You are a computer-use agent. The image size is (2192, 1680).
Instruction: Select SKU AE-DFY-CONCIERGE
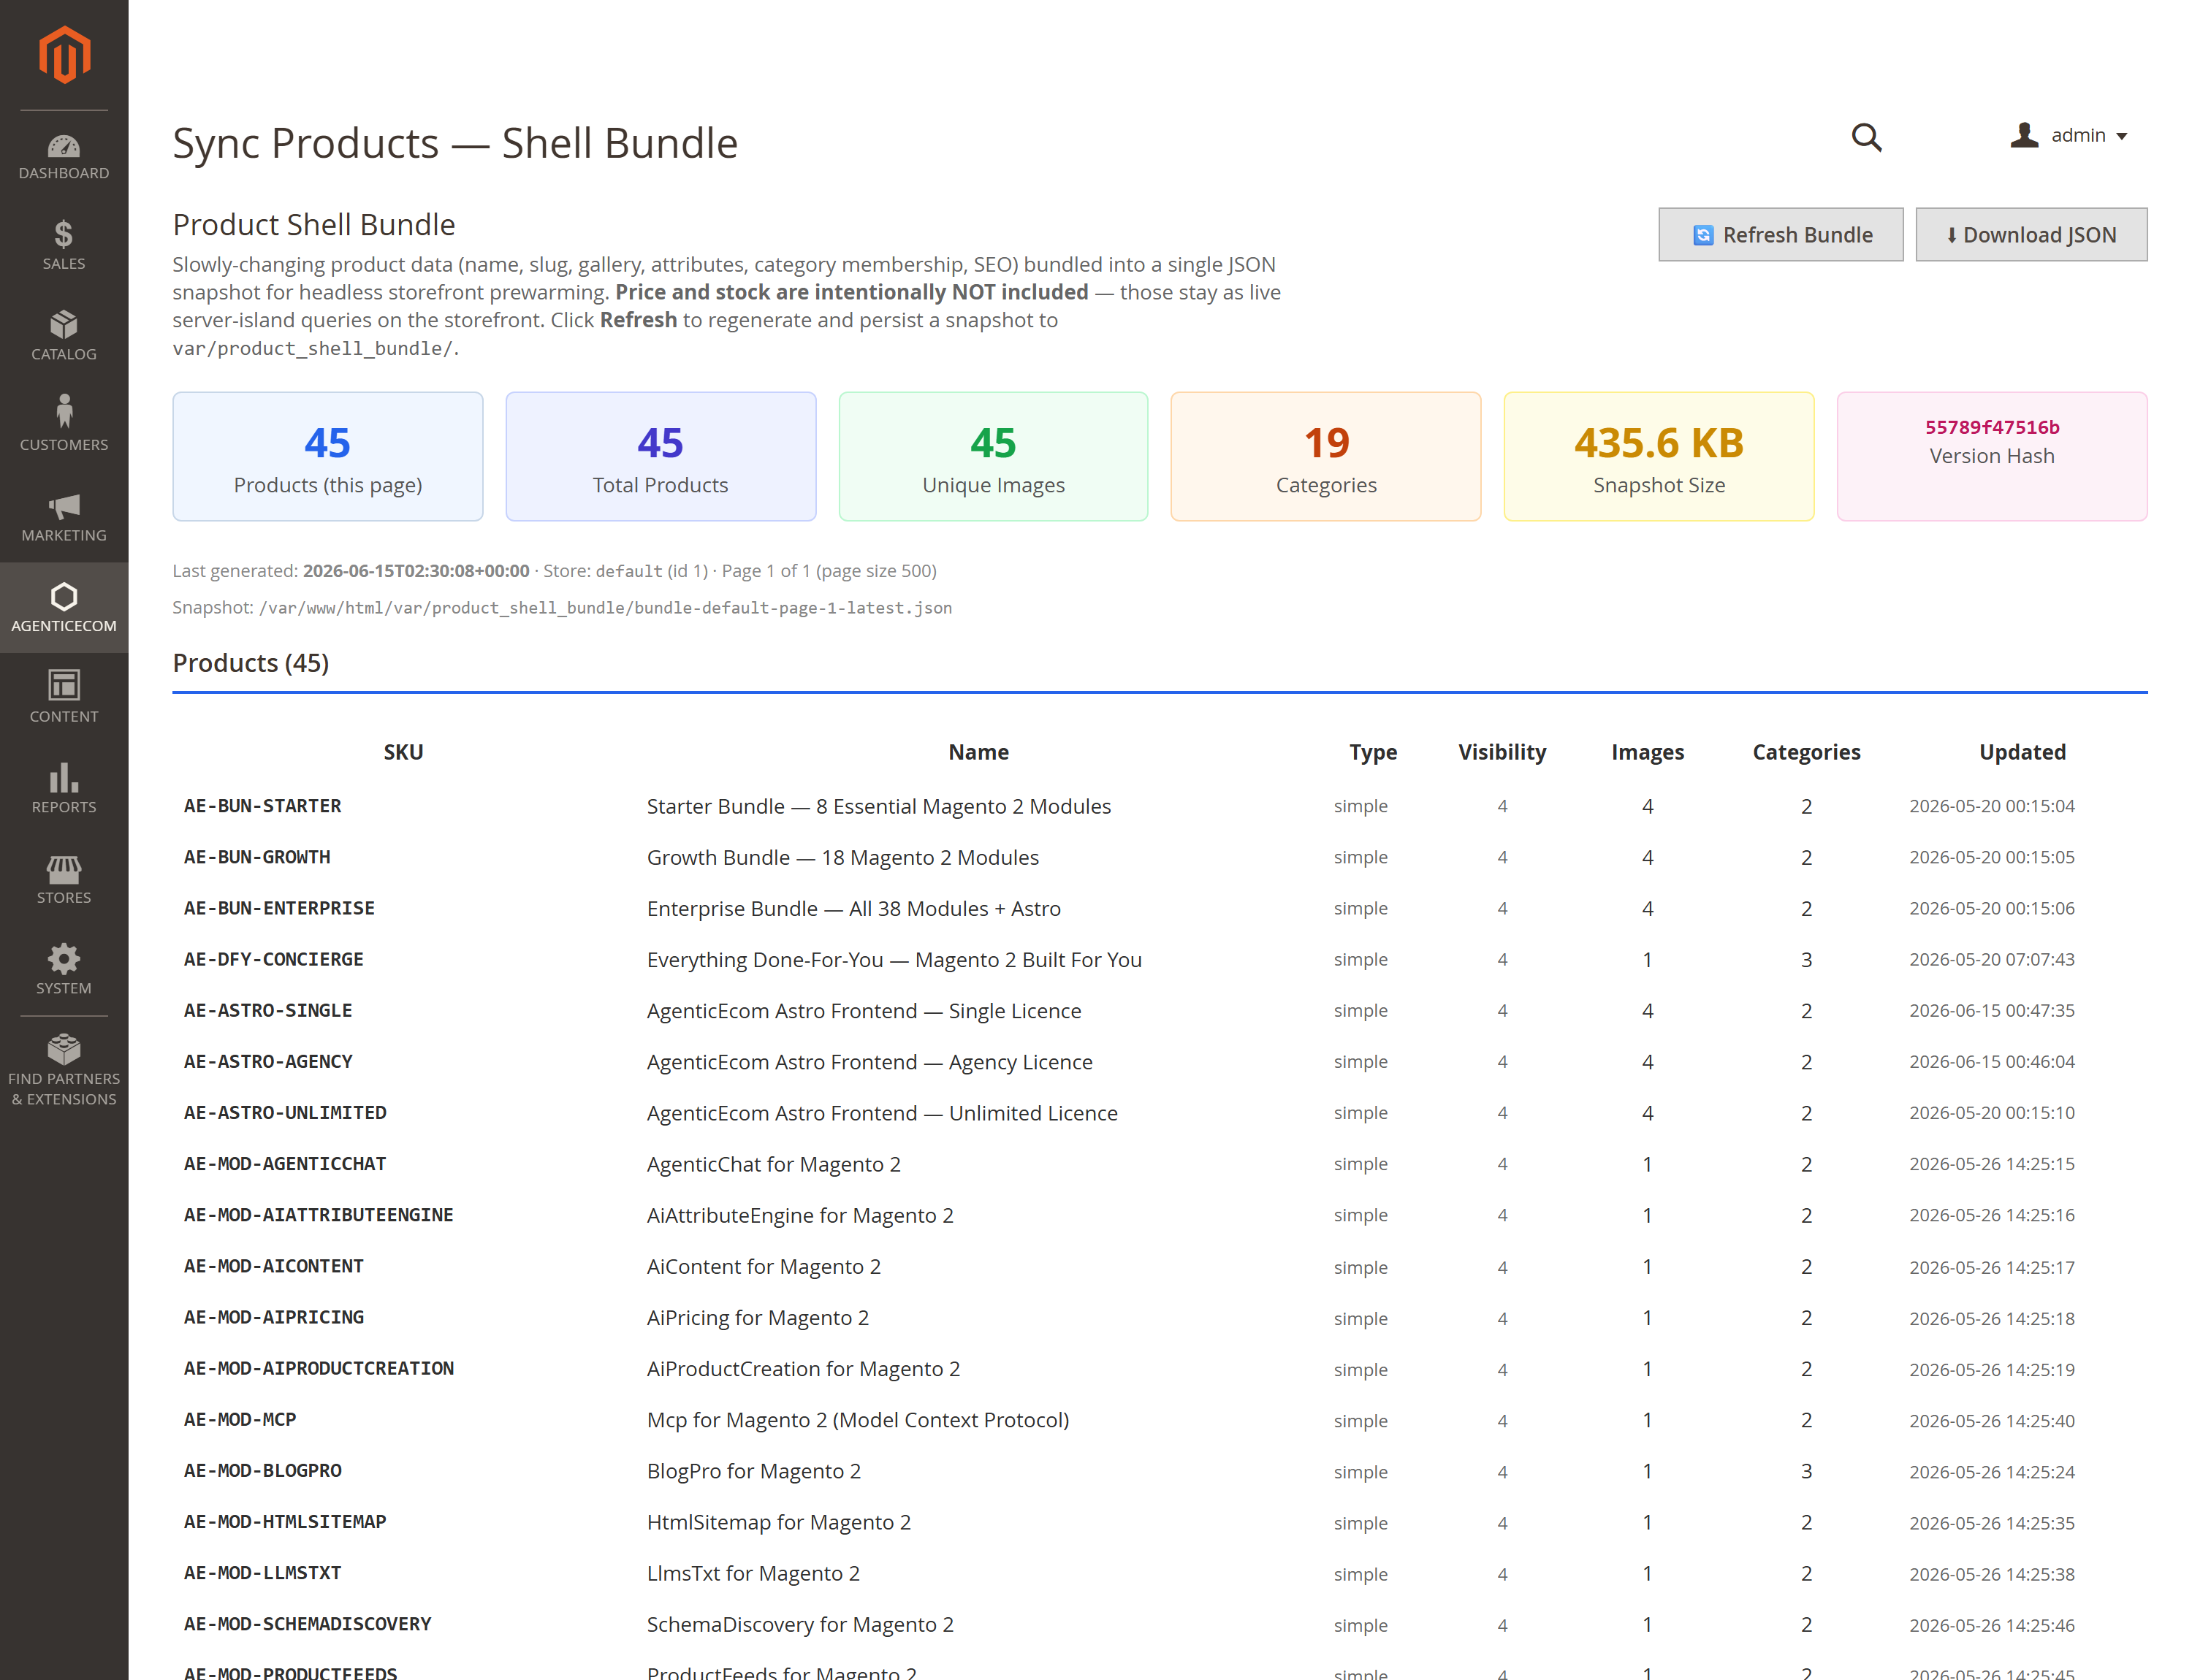pos(273,959)
